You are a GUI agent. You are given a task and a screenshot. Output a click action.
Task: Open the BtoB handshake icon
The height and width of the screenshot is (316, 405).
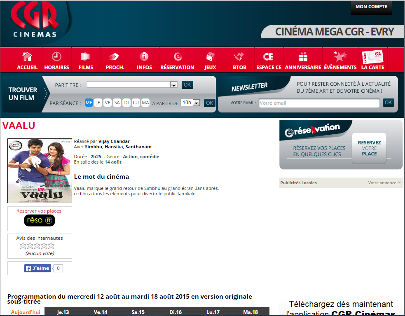pos(239,56)
